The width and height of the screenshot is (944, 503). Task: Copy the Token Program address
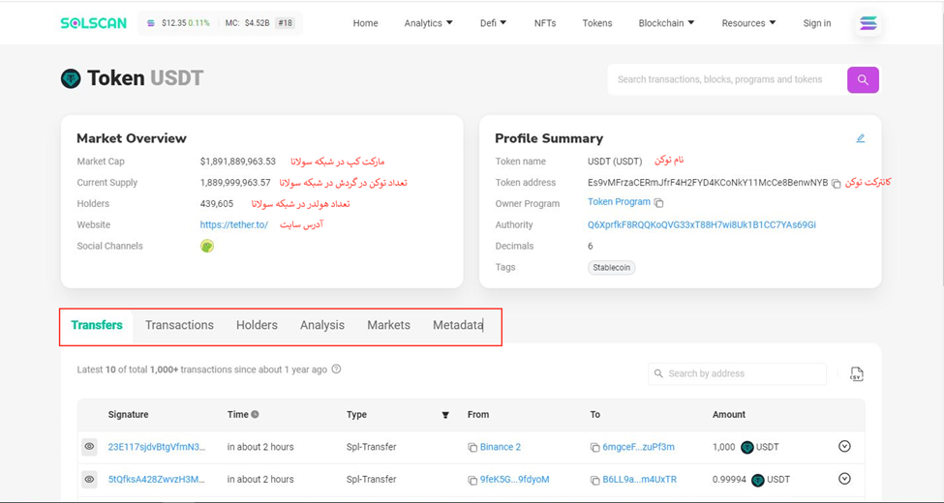(x=658, y=203)
